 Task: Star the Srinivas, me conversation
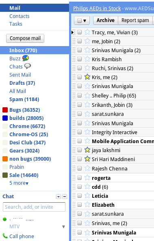tap(87, 223)
